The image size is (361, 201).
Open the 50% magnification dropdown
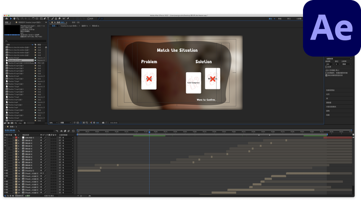pyautogui.click(x=53, y=123)
